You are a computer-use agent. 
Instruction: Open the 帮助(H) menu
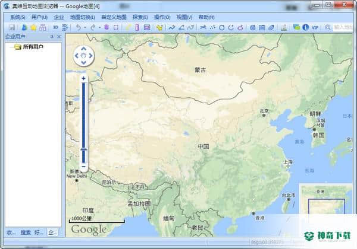206,17
